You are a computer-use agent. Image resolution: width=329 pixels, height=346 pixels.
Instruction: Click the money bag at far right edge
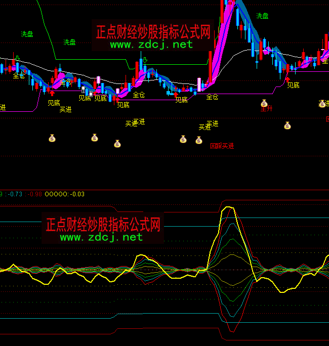coord(322,103)
